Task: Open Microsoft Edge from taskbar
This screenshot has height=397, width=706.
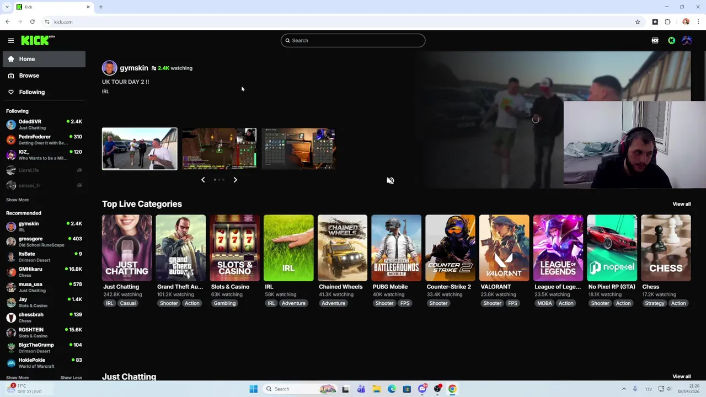Action: click(392, 389)
